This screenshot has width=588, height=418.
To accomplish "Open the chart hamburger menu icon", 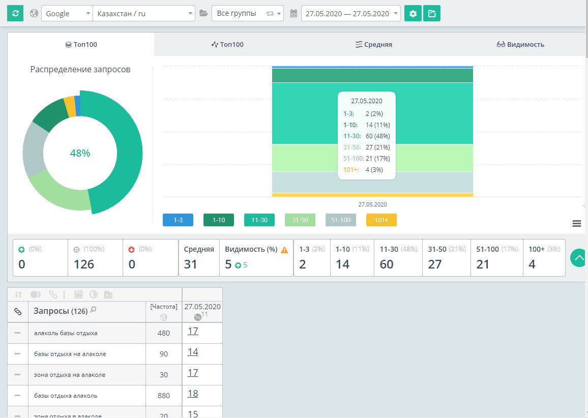I will 577,224.
